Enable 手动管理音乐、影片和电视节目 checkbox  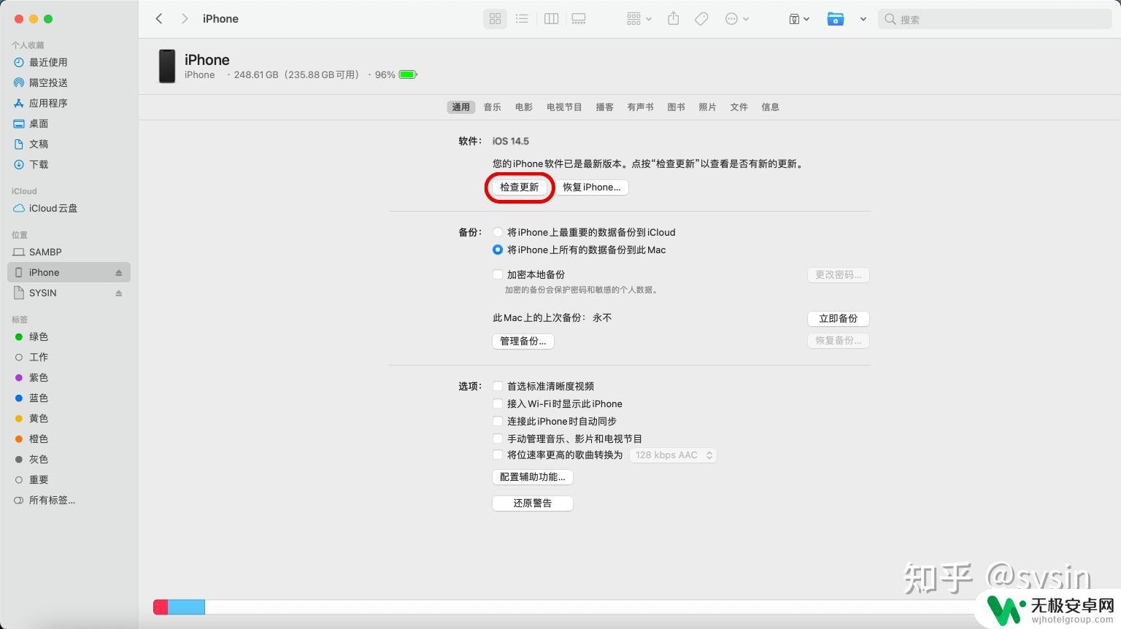point(497,439)
